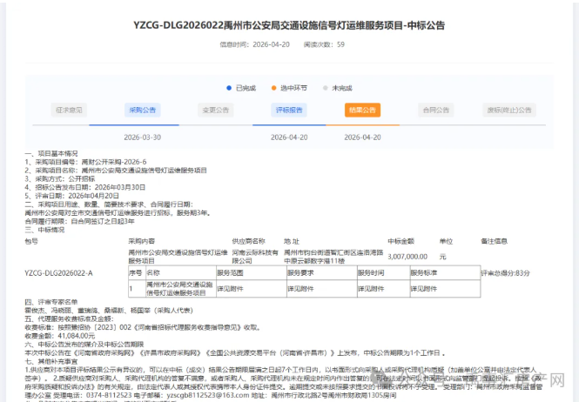Click the 2026-04-20 date under 结果公告

pyautogui.click(x=362, y=137)
